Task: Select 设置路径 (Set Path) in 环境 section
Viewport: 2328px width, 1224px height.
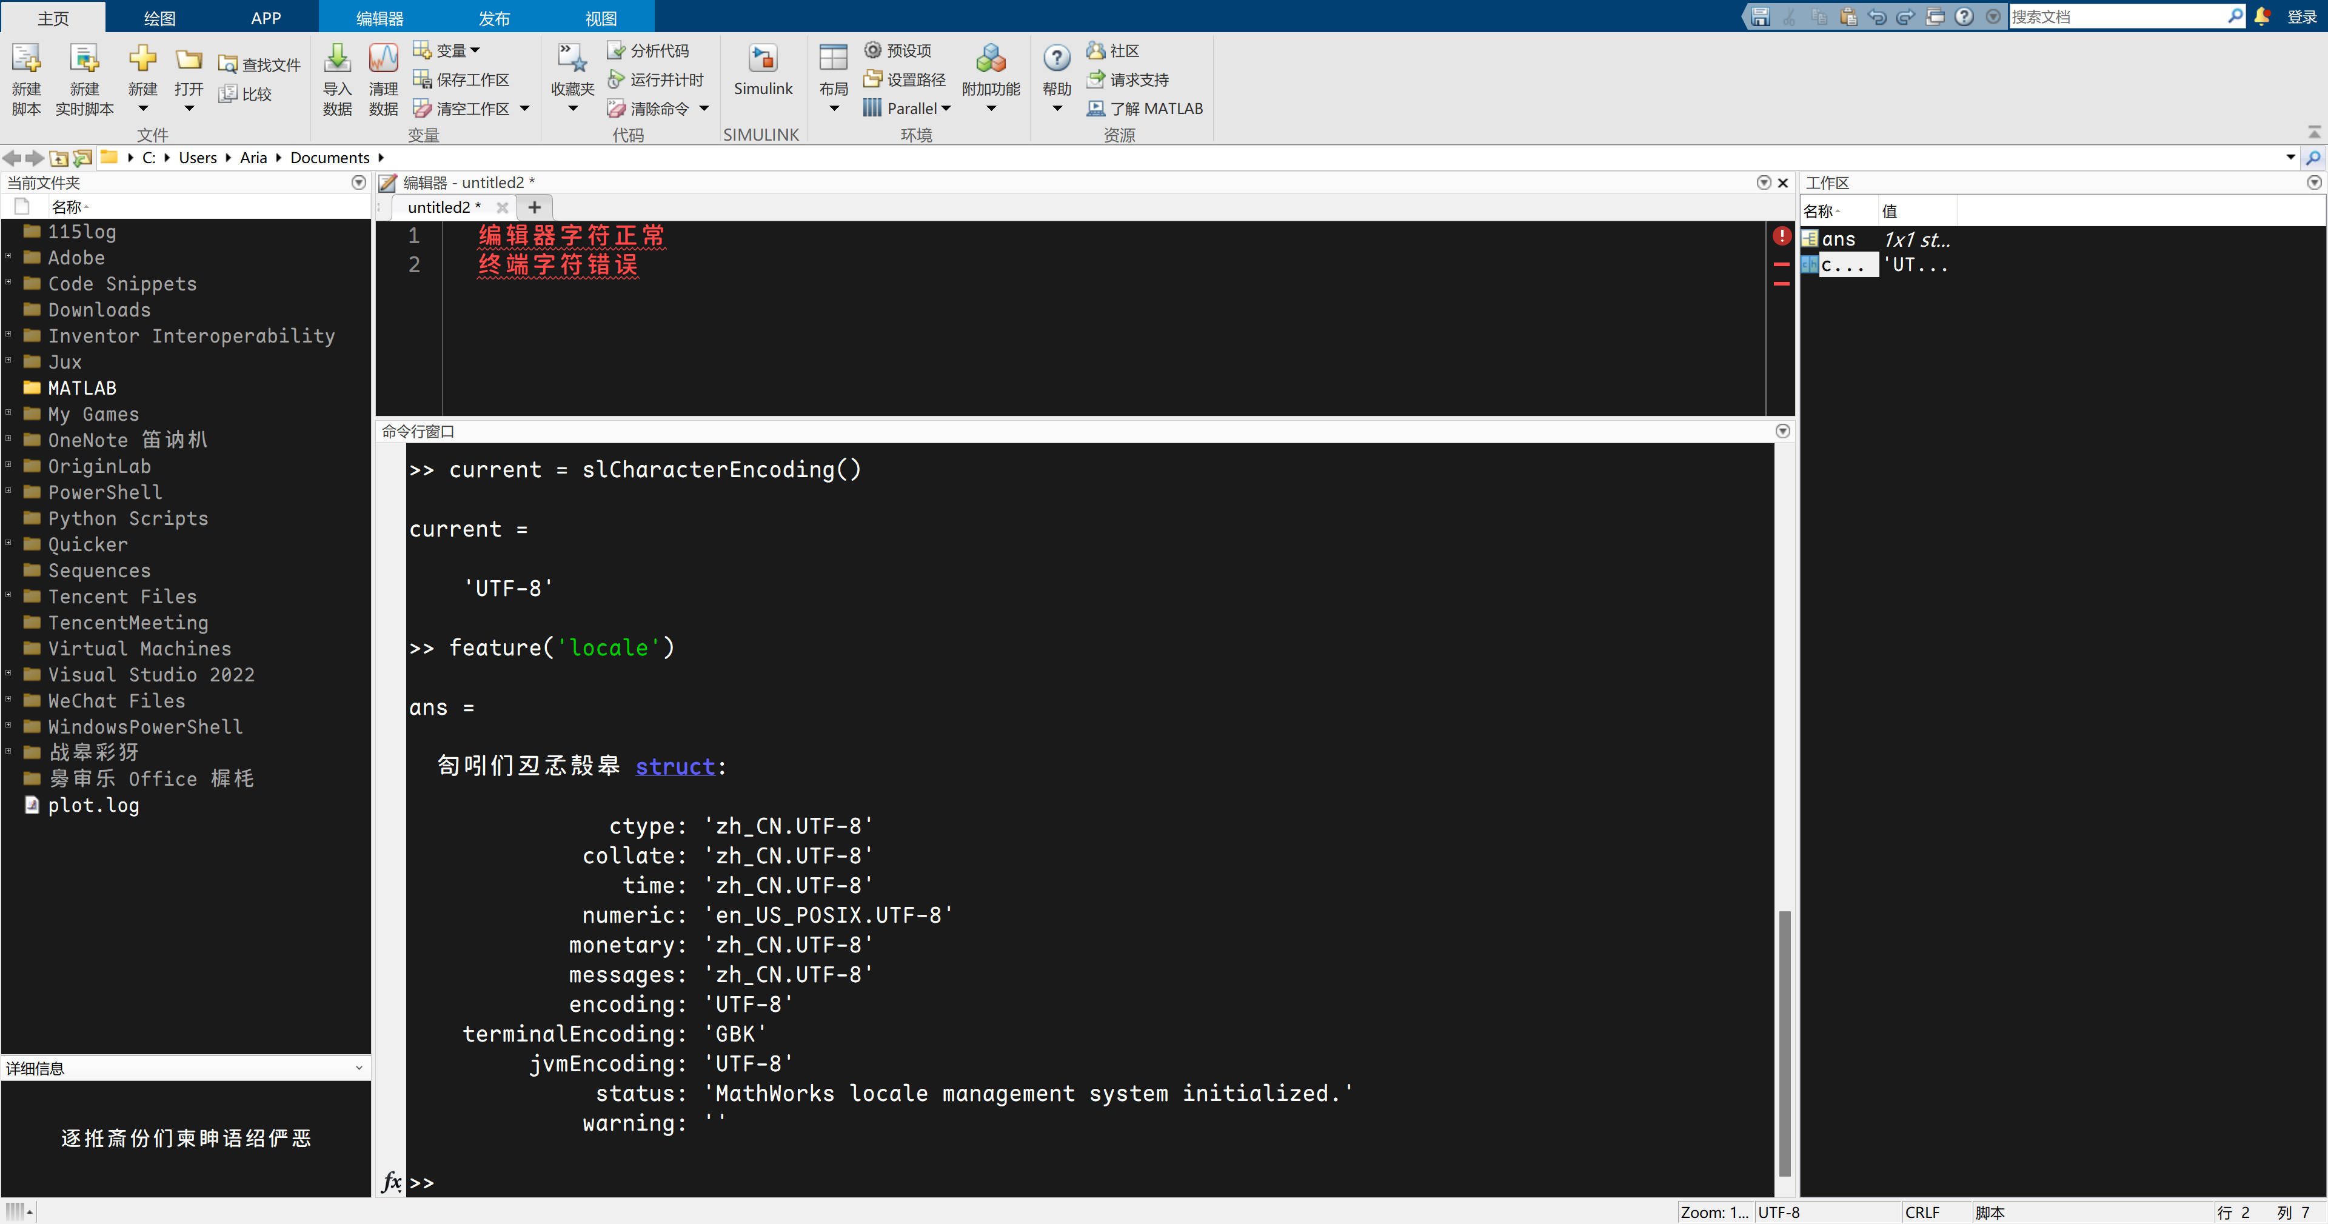Action: (x=903, y=79)
